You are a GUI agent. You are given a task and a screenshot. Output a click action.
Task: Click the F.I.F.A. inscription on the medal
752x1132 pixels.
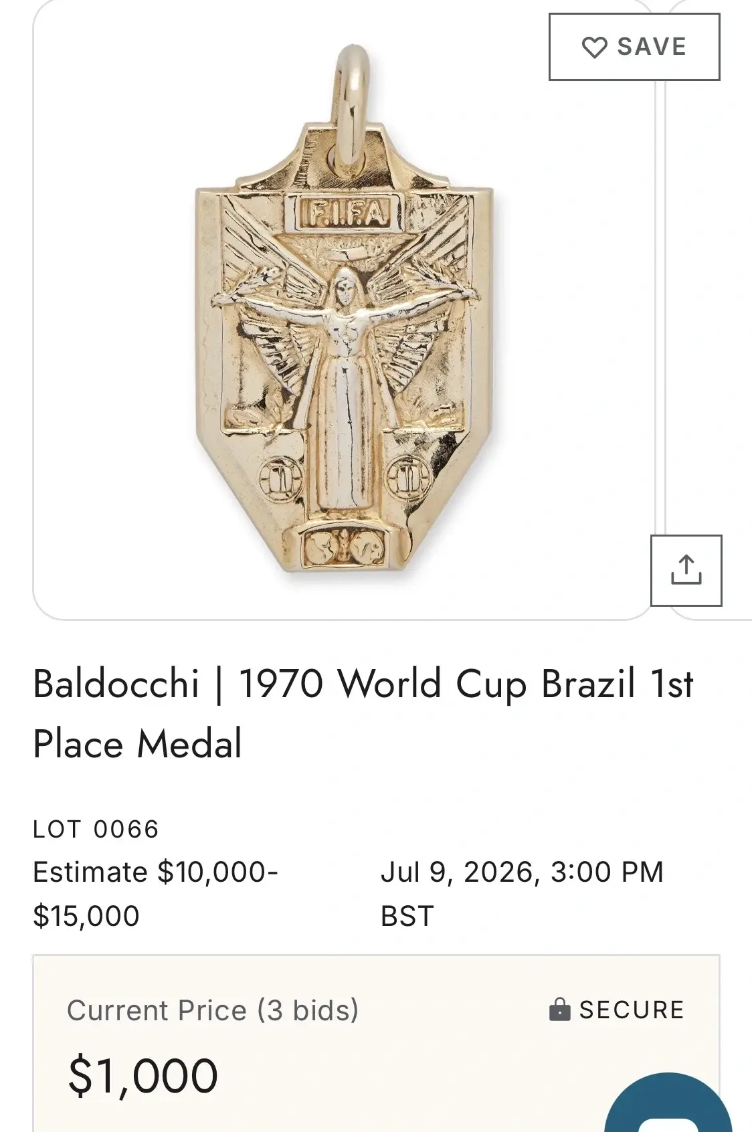[x=346, y=213]
